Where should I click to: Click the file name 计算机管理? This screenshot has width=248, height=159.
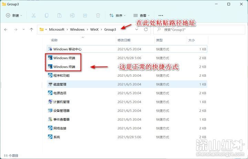pyautogui.click(x=61, y=102)
